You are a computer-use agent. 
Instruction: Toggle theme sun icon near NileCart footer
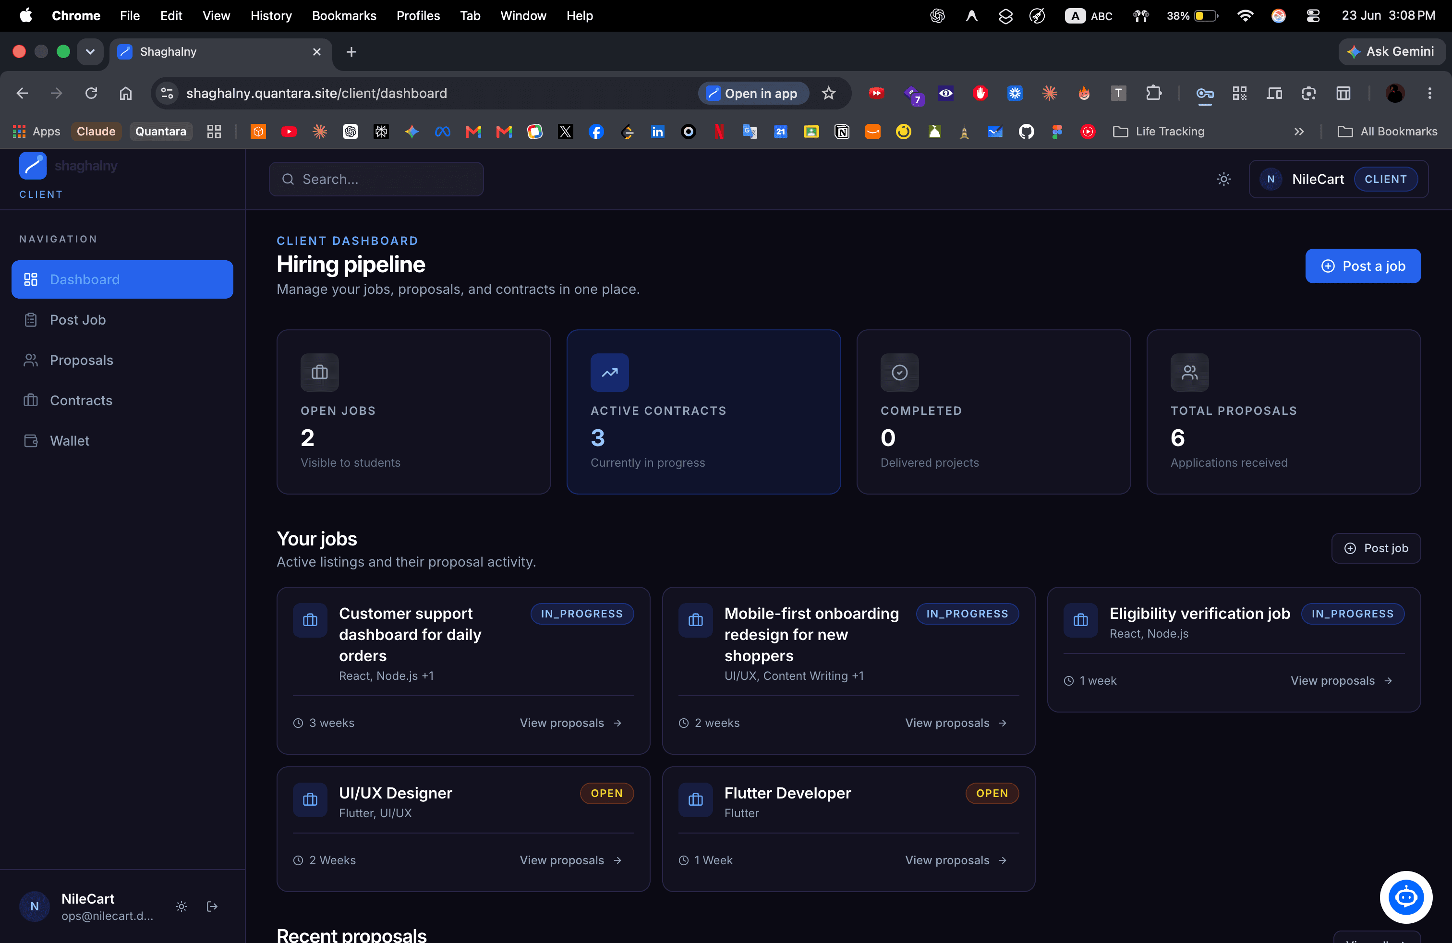(x=181, y=907)
